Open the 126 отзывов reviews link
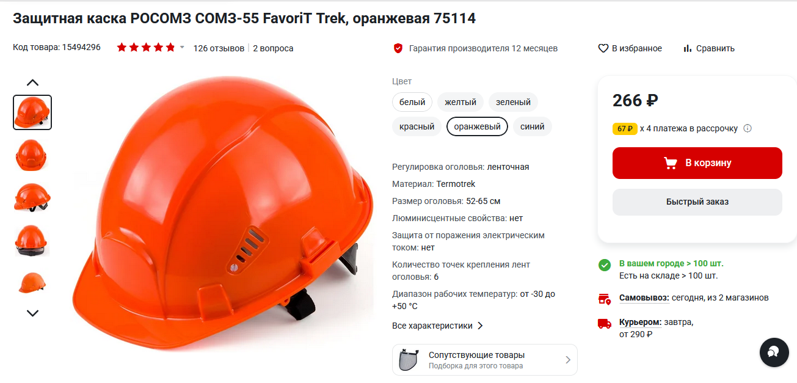Image resolution: width=797 pixels, height=383 pixels. [219, 48]
